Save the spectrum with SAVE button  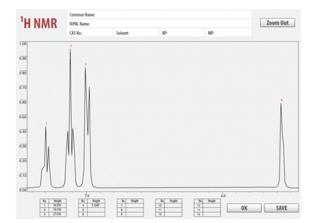coord(281,208)
